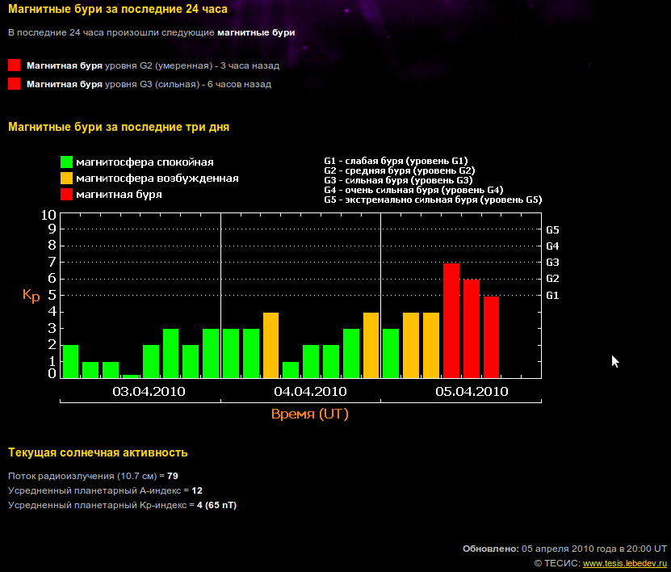The width and height of the screenshot is (671, 572).
Task: Click the 'Текущая солнечная активность' heading
Action: 98,452
